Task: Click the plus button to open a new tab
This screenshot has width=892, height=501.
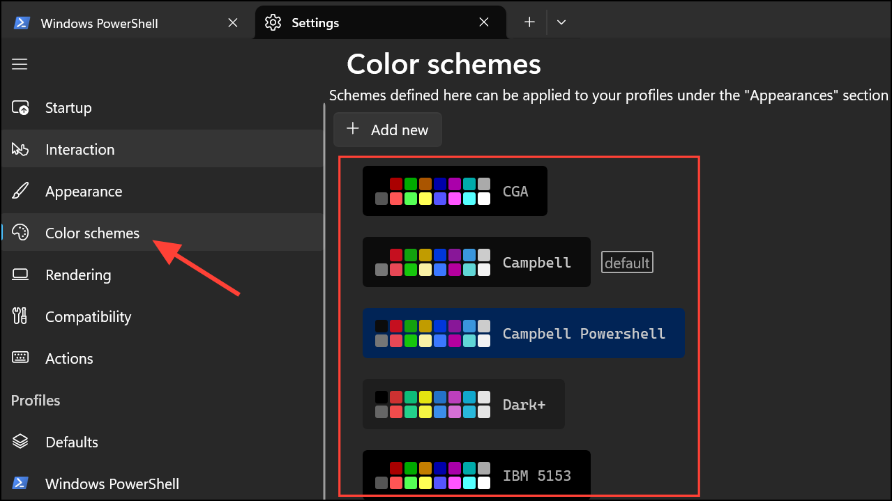Action: [x=528, y=22]
